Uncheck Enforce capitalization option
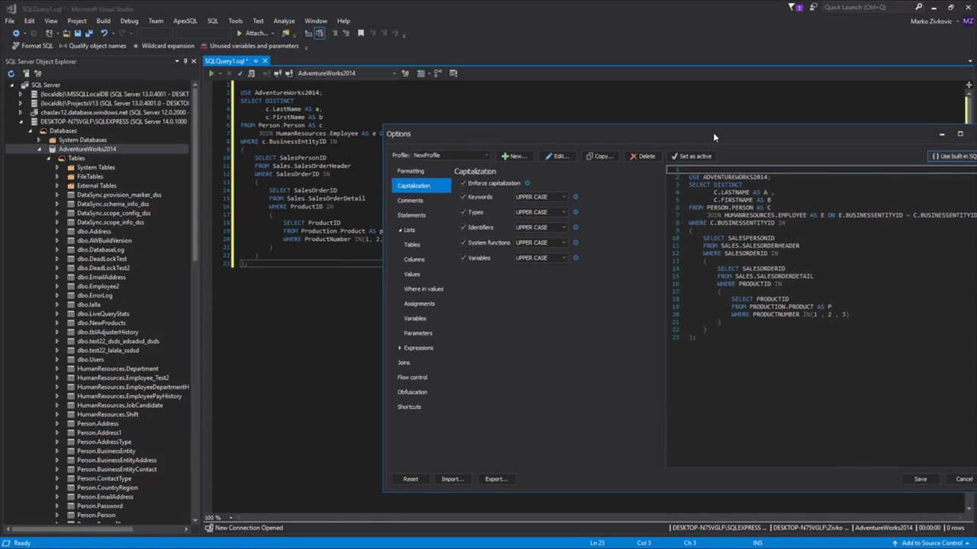 463,183
